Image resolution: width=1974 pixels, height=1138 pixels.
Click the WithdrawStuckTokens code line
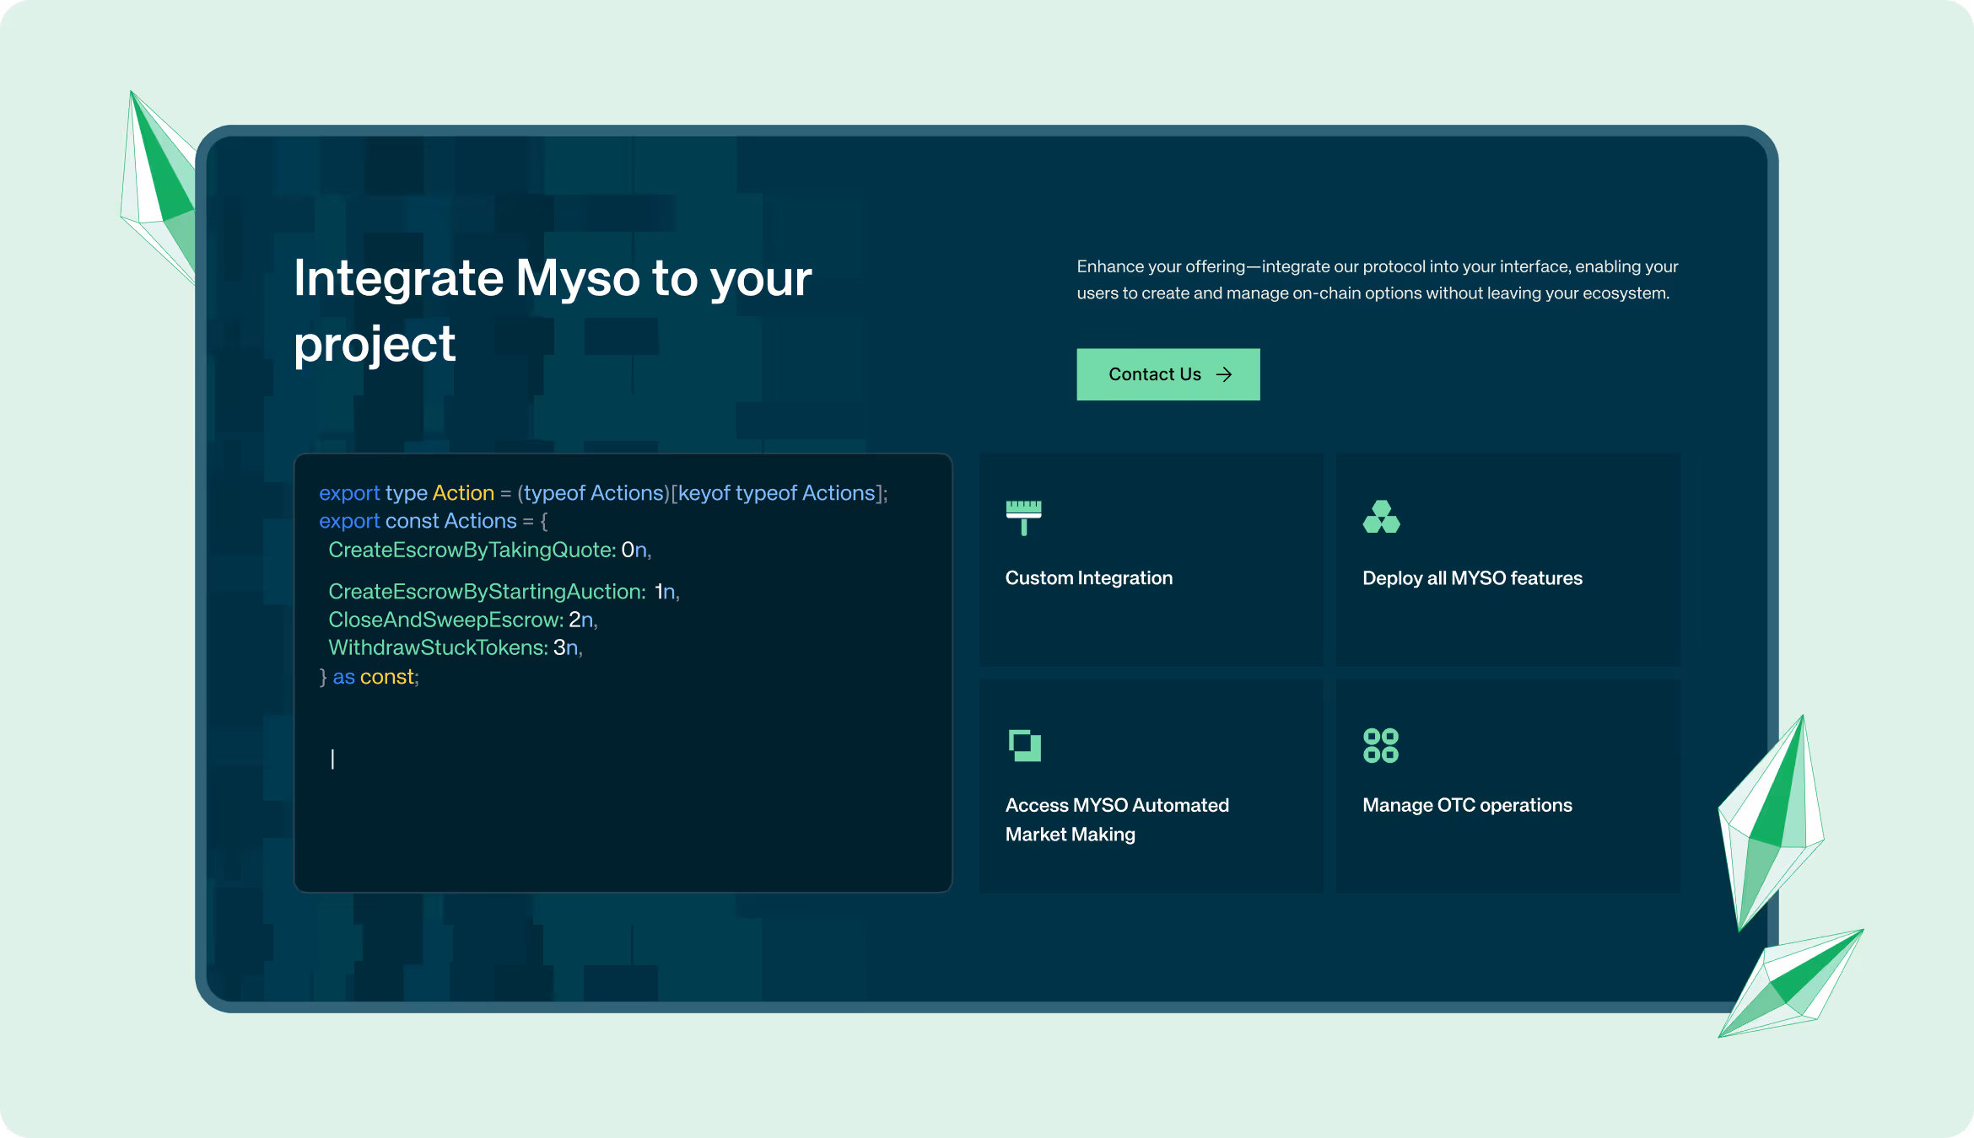click(455, 647)
